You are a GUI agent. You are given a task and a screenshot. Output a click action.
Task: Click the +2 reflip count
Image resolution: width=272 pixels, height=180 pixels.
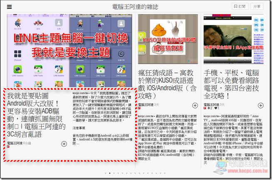click(210, 108)
